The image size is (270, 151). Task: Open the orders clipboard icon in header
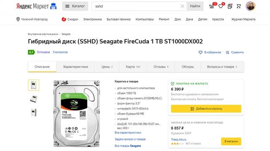229,6
